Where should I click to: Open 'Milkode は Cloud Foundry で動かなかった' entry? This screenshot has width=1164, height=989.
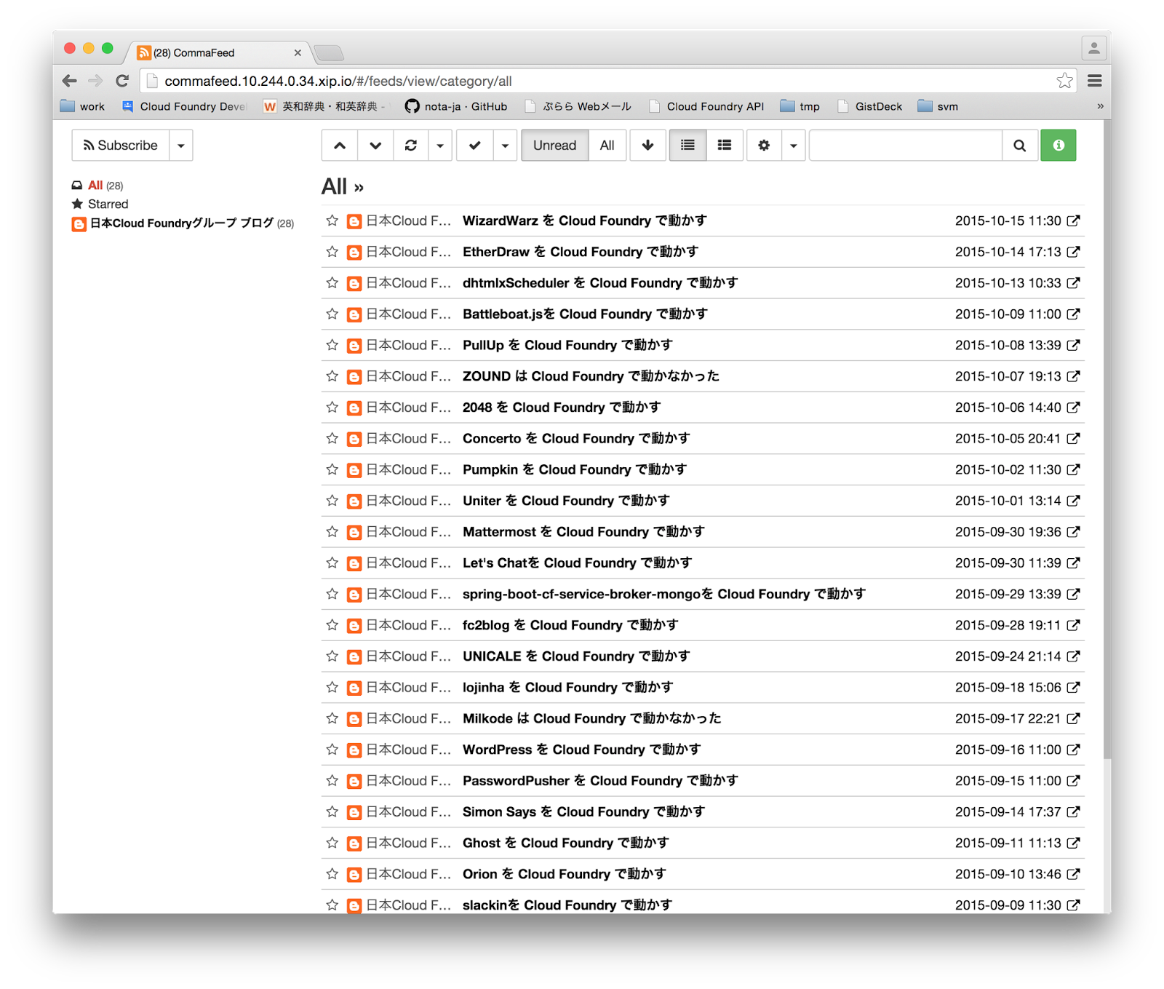coord(591,719)
